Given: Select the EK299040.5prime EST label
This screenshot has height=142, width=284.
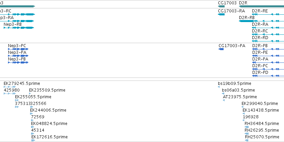Looking at the screenshot, I should (260, 104).
